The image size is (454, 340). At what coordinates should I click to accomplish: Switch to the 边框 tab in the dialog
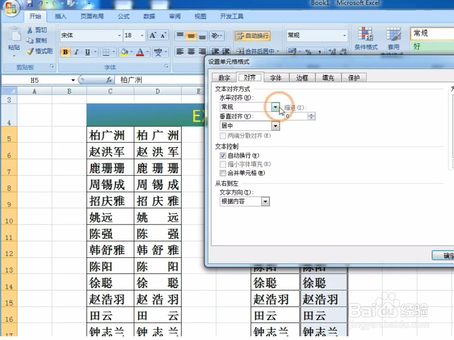pyautogui.click(x=302, y=78)
